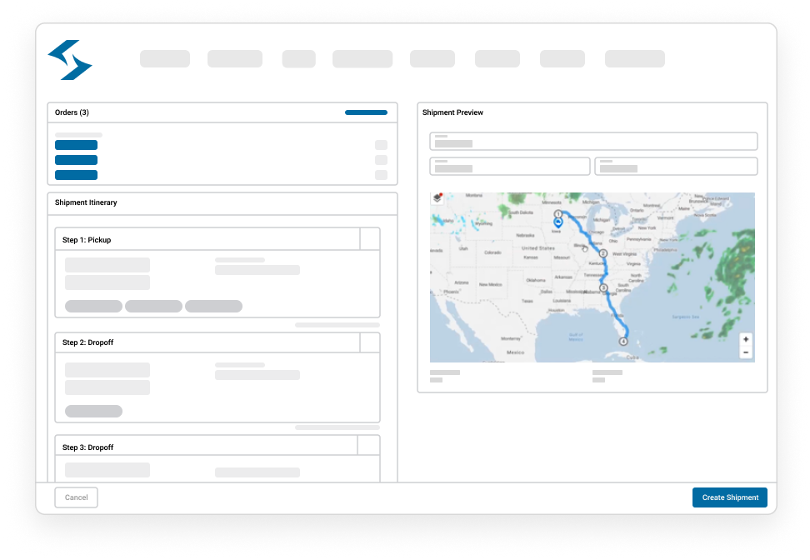Select the third blue order entry

click(x=76, y=175)
